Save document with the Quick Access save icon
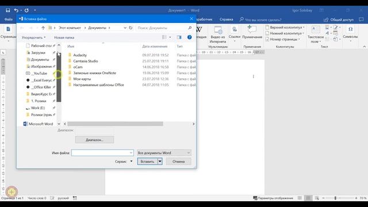The height and width of the screenshot is (207, 368). click(7, 10)
